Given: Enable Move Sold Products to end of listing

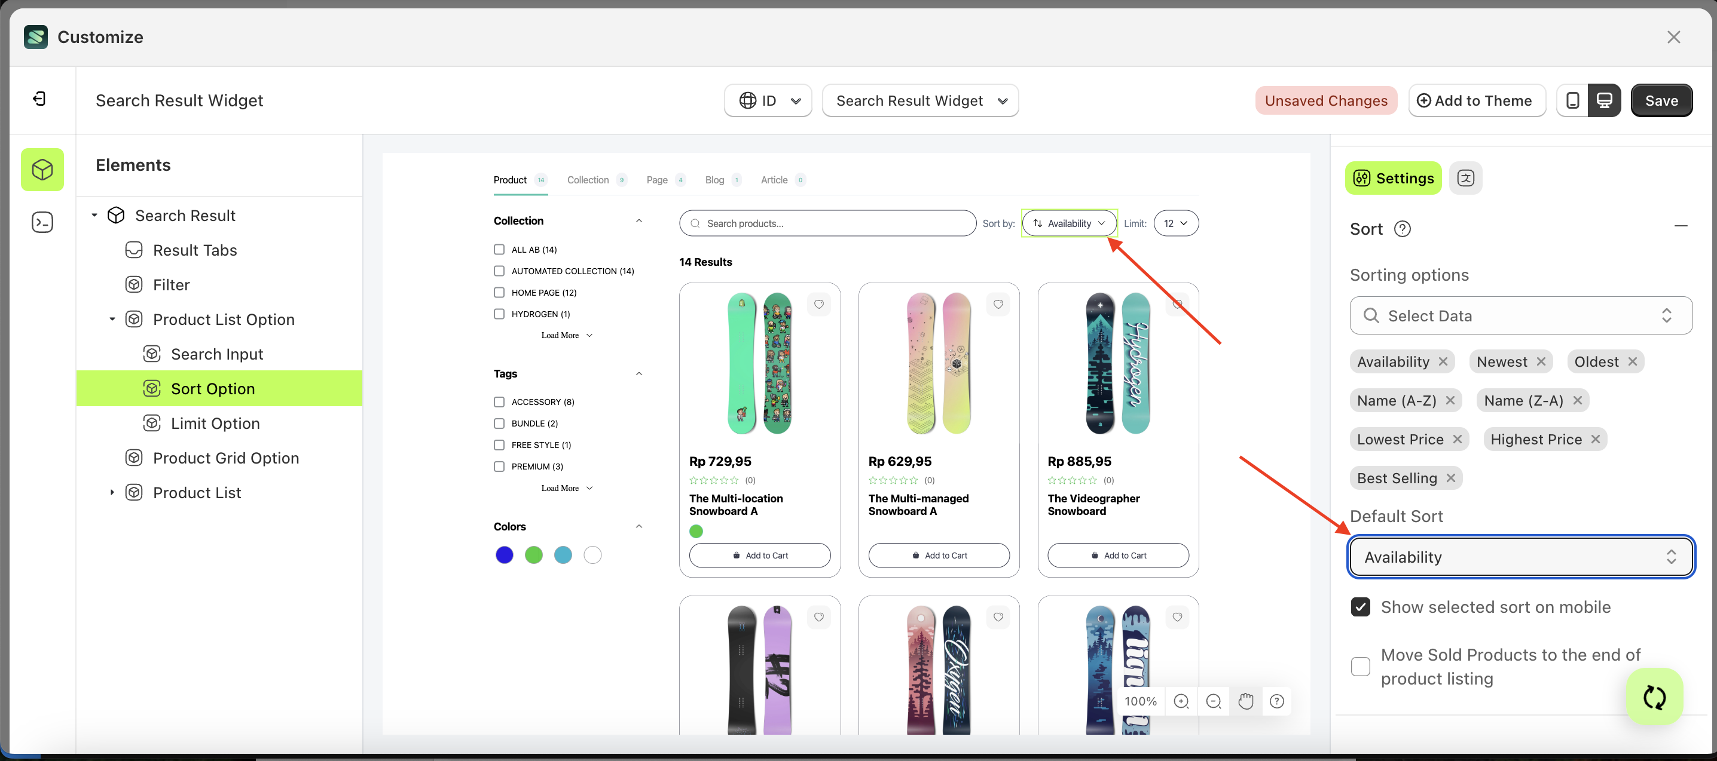Looking at the screenshot, I should 1361,667.
